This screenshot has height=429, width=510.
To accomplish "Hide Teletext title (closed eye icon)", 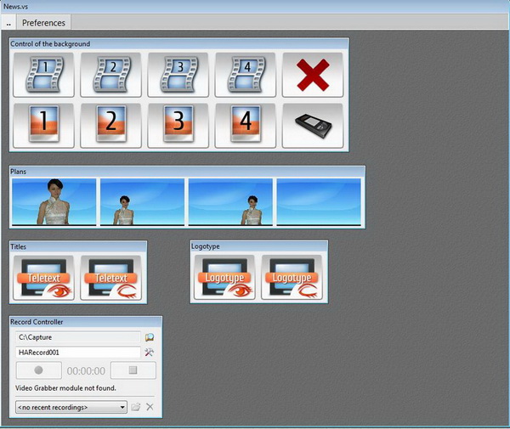I will (x=110, y=278).
